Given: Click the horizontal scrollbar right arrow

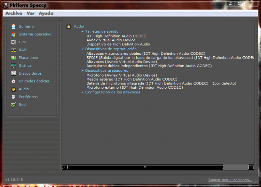Looking at the screenshot, I should pos(251,167).
